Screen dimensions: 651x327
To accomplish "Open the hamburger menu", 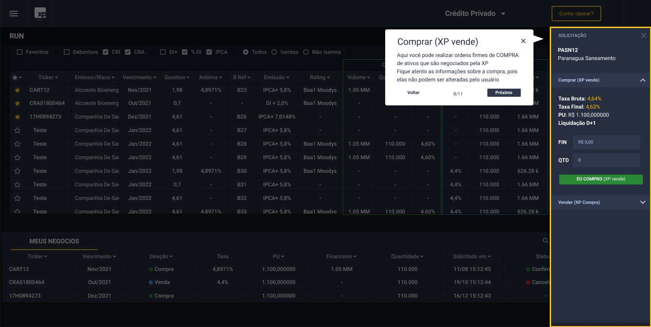I will pyautogui.click(x=14, y=14).
